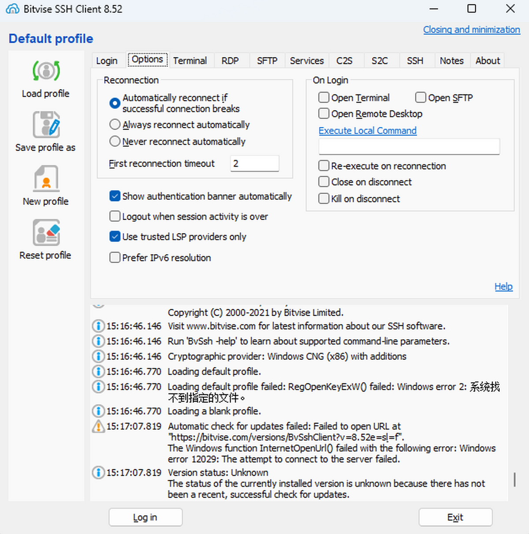Check 'Open Remote Desktop' on login
Image resolution: width=529 pixels, height=534 pixels.
pos(324,114)
